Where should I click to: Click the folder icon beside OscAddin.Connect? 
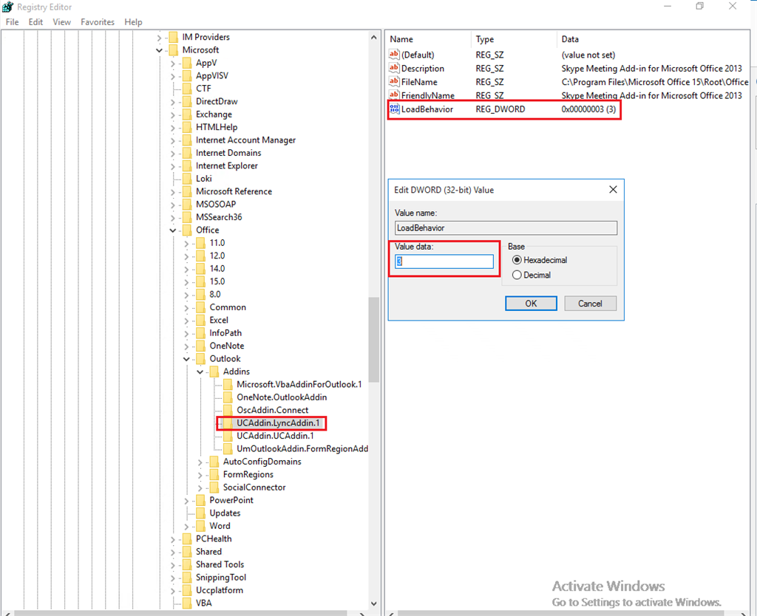pos(228,410)
